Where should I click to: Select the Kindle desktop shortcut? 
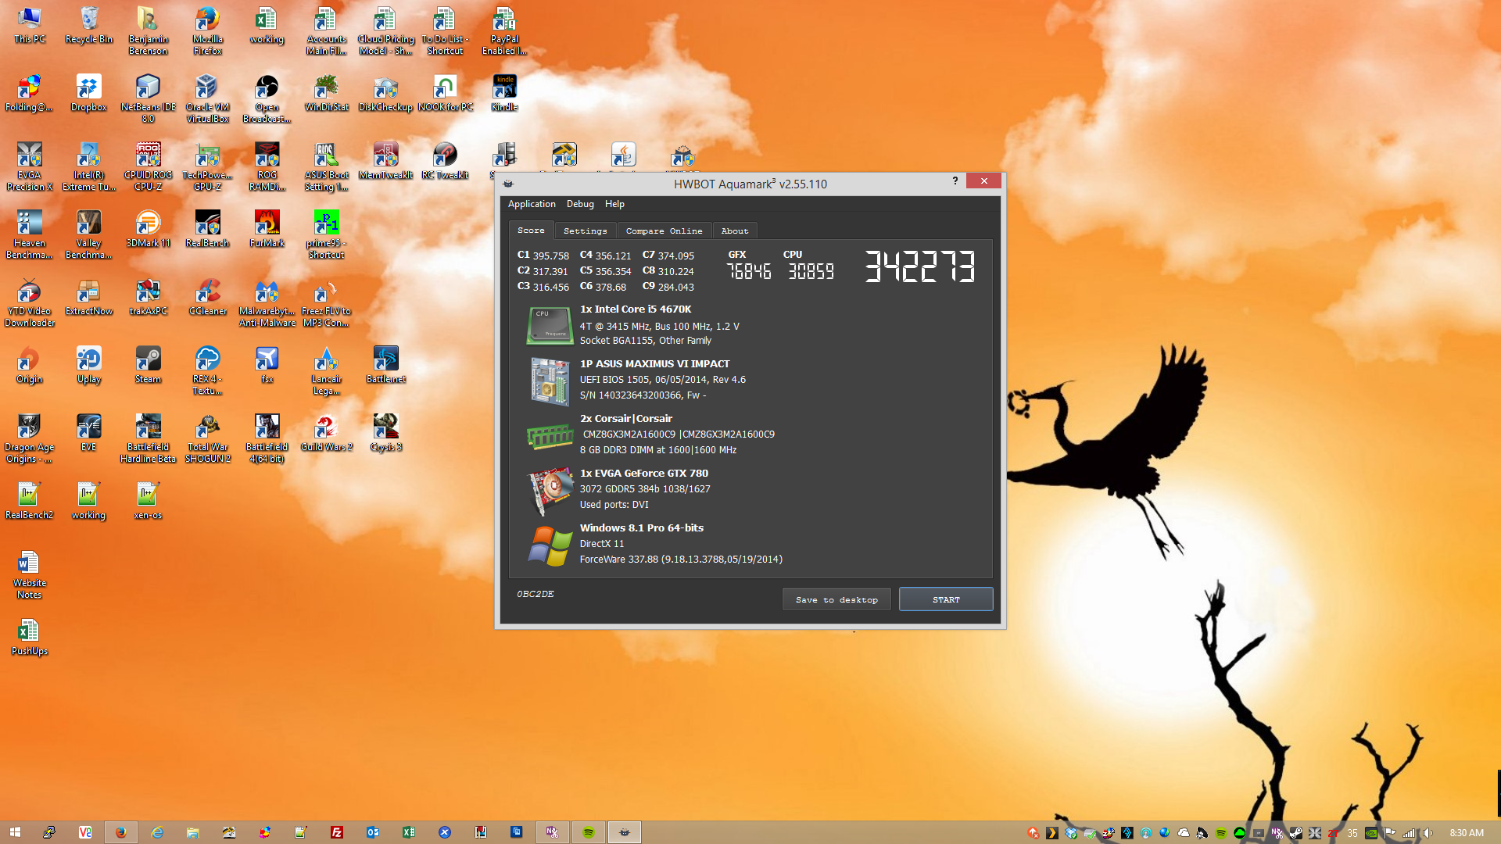coord(504,93)
